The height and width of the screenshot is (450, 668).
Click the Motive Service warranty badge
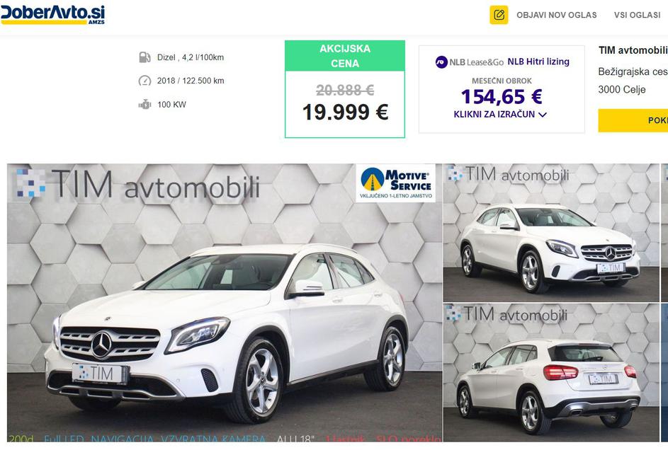click(x=396, y=183)
